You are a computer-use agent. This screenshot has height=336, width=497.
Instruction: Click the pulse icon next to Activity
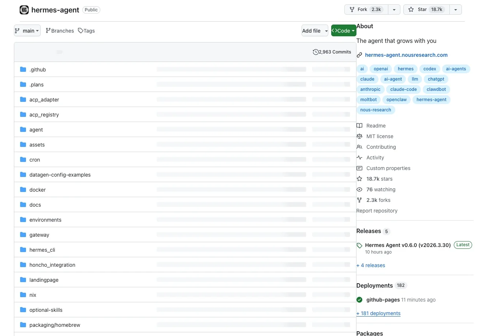[x=359, y=158]
